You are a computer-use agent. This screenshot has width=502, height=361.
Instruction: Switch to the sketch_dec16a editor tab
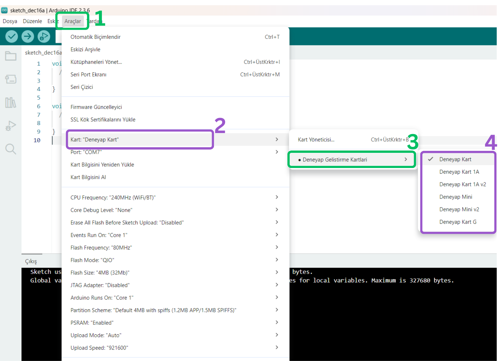(x=43, y=53)
